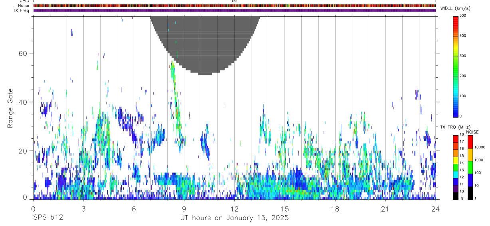This screenshot has height=226, width=490.
Task: Click the purple TX Freq strip above the plot
Action: click(235, 10)
